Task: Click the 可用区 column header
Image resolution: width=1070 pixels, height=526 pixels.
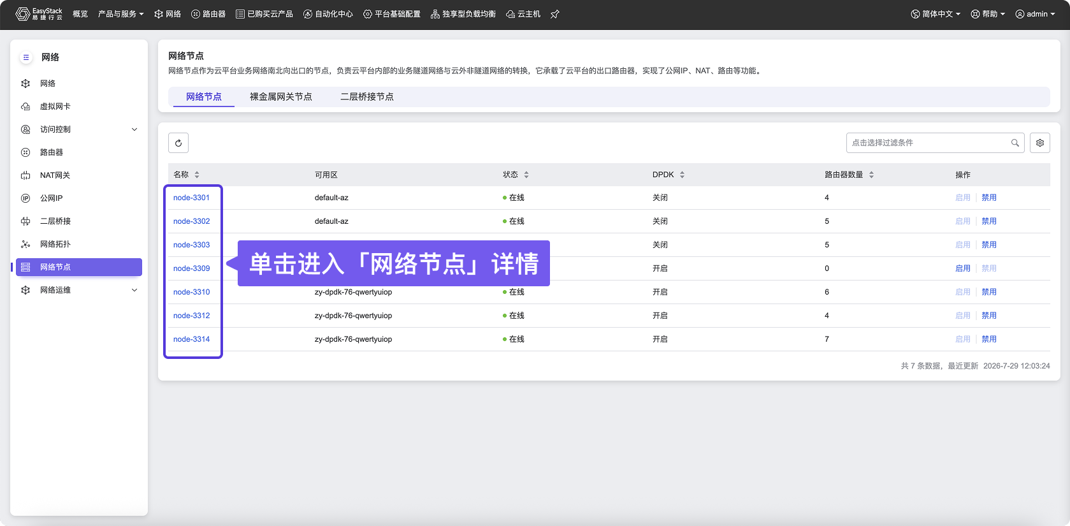Action: (x=326, y=175)
